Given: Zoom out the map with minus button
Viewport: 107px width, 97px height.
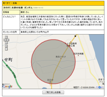Looking at the screenshot, I should click(x=6, y=49).
